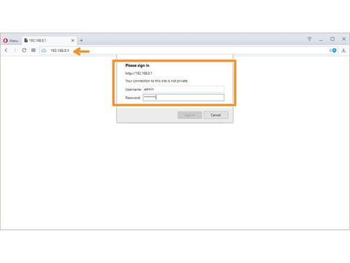Image resolution: width=350 pixels, height=263 pixels.
Task: Maximize the Opera window
Action: click(x=332, y=39)
